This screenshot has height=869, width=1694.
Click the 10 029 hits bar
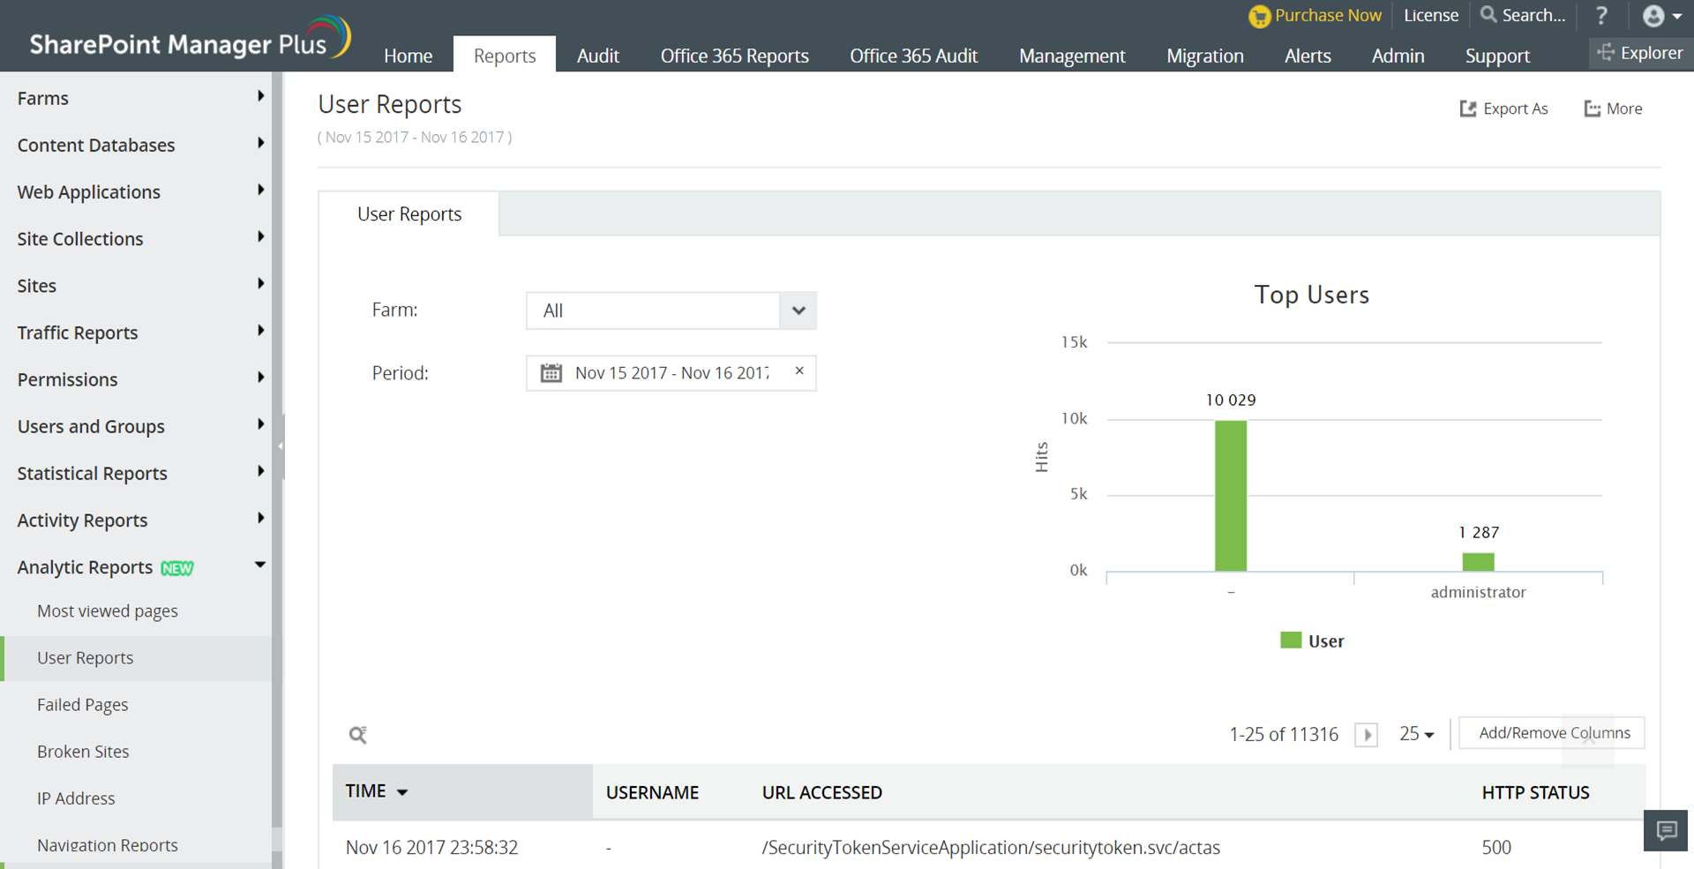1231,496
